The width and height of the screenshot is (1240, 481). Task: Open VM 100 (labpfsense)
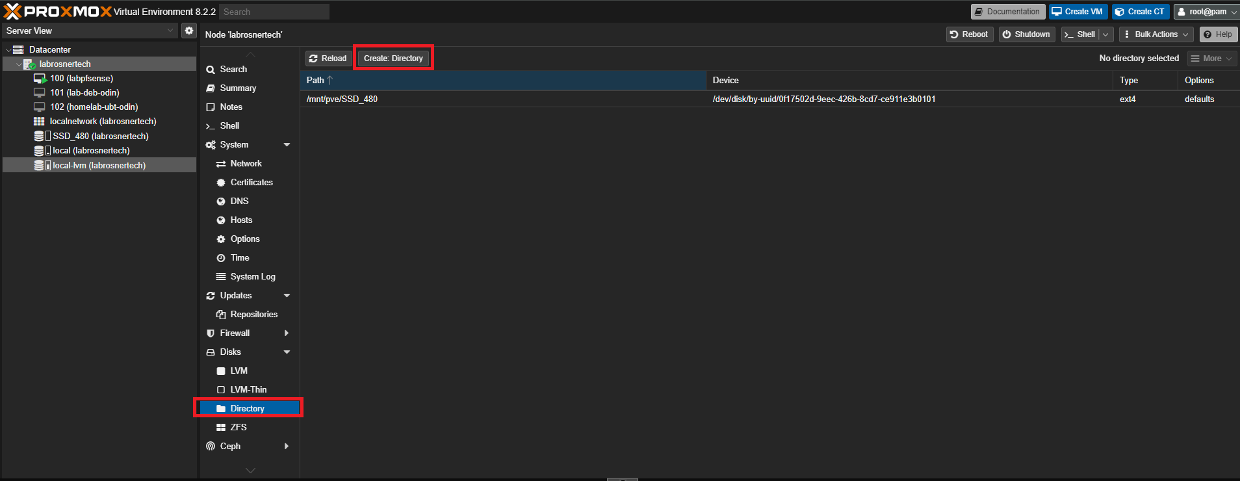pyautogui.click(x=81, y=78)
